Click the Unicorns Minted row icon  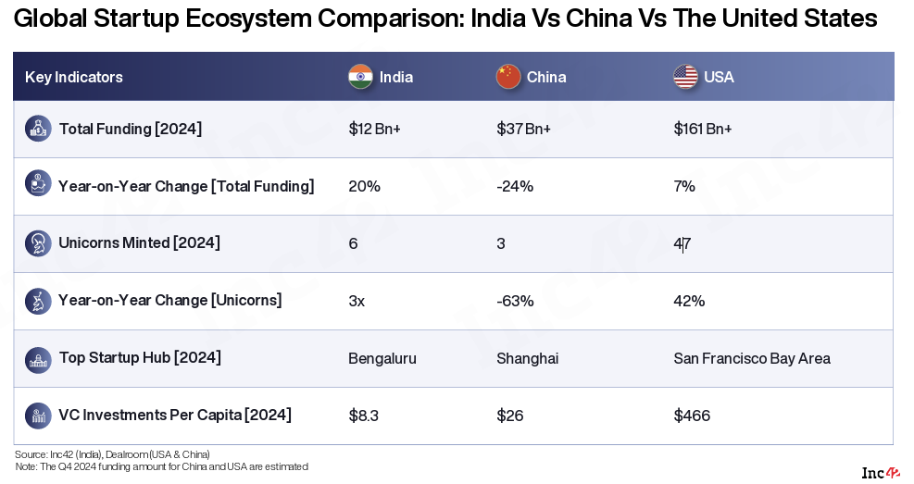click(x=38, y=242)
